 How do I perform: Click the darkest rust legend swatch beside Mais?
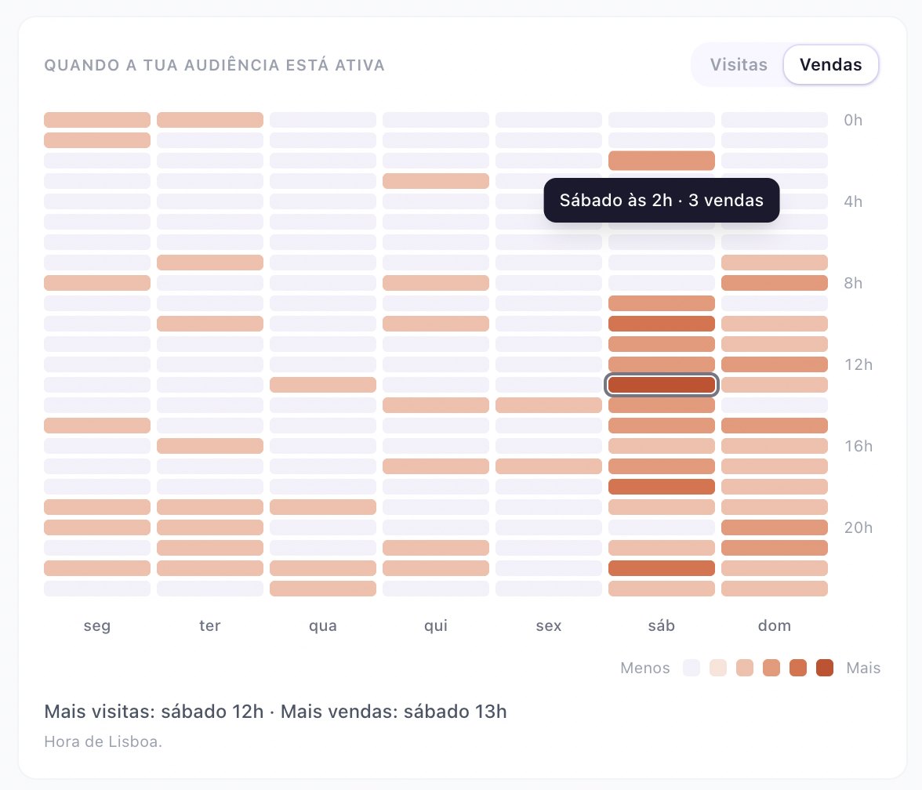click(x=825, y=668)
